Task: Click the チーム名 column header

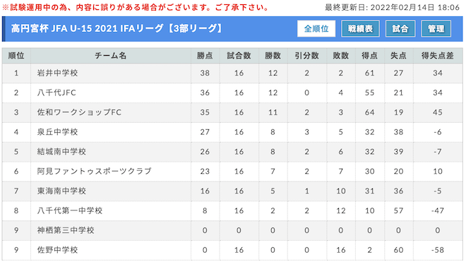Action: tap(111, 56)
